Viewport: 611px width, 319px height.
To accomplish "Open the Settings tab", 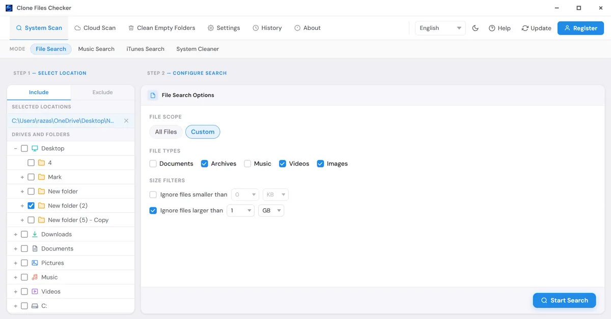I will click(224, 28).
